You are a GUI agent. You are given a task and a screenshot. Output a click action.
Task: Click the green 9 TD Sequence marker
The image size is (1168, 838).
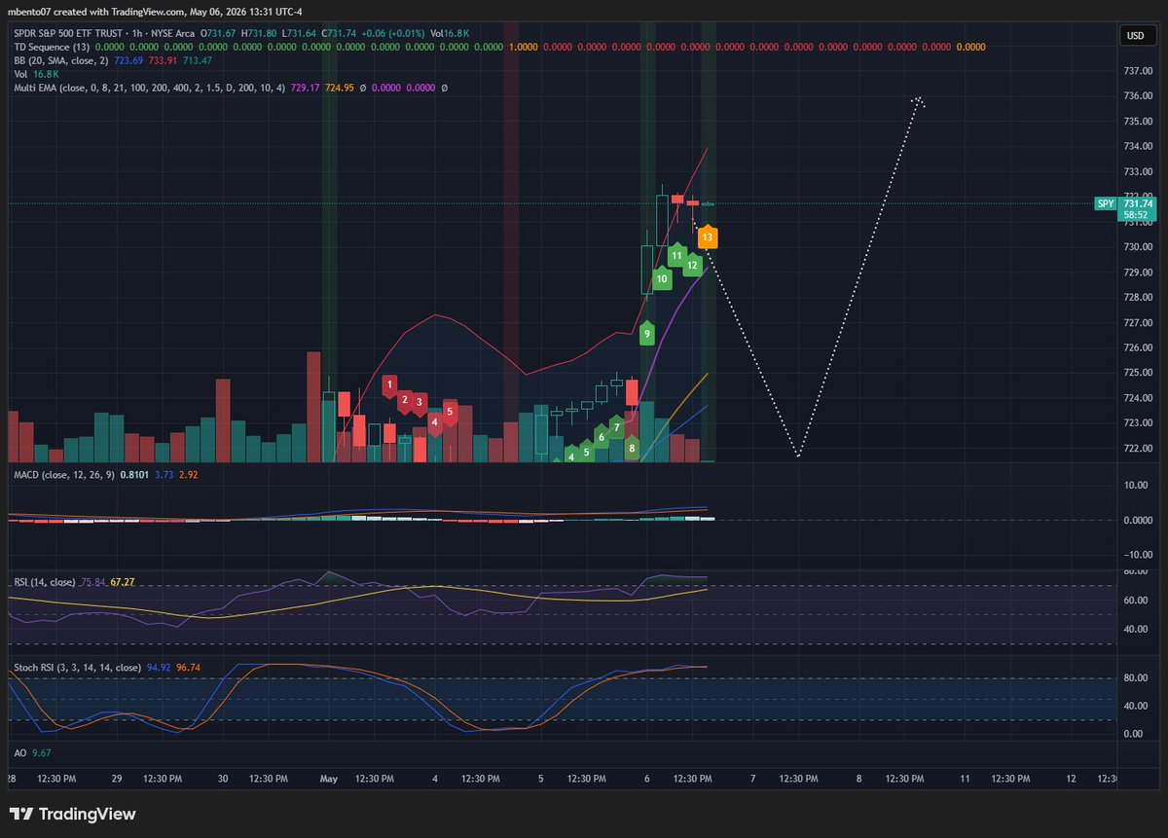(647, 334)
